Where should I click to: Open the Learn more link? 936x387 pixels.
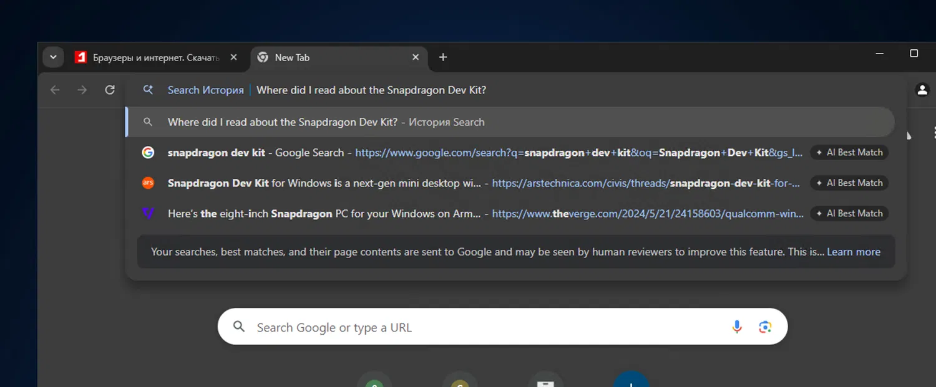point(853,252)
